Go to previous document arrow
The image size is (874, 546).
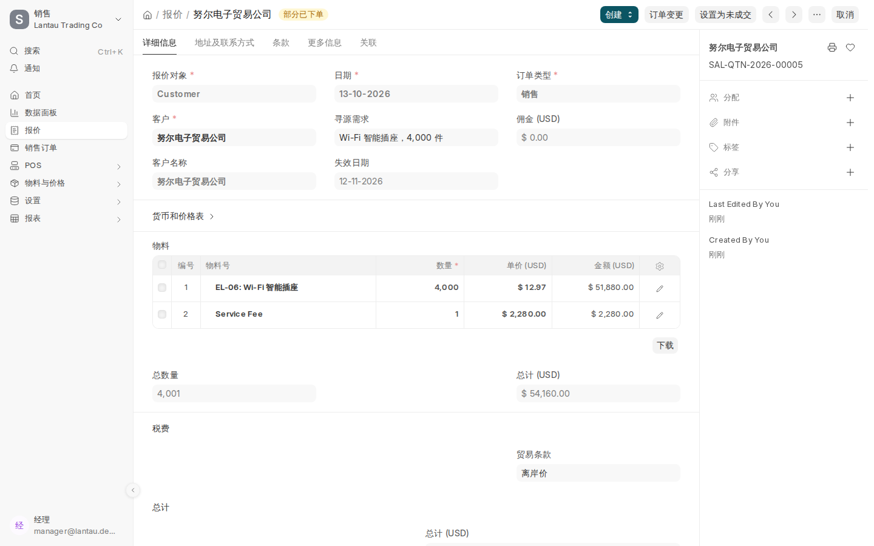771,15
